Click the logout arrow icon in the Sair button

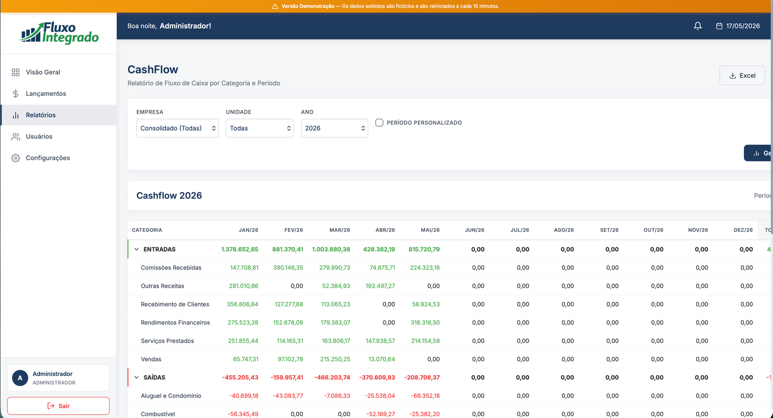tap(51, 406)
